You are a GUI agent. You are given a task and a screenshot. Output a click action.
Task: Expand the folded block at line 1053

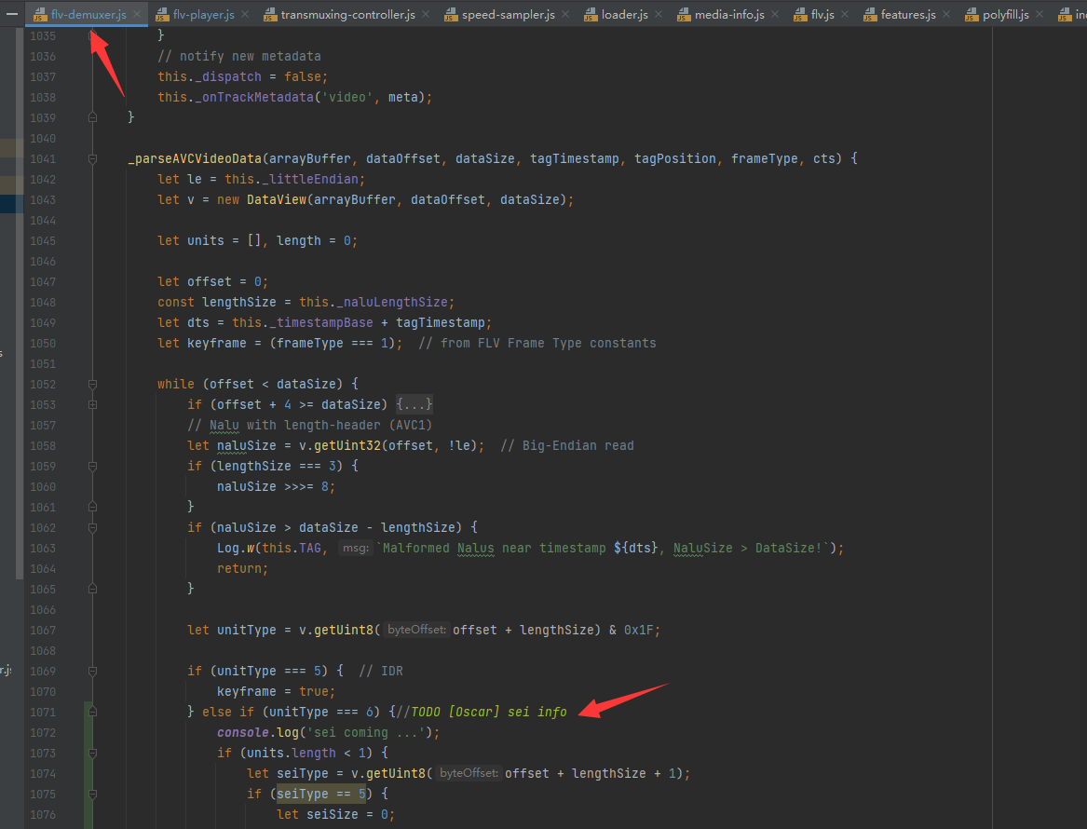point(93,404)
